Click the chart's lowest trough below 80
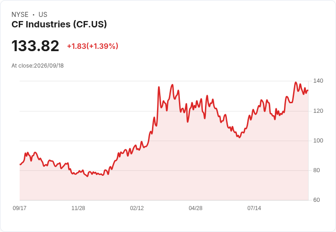 87,176
